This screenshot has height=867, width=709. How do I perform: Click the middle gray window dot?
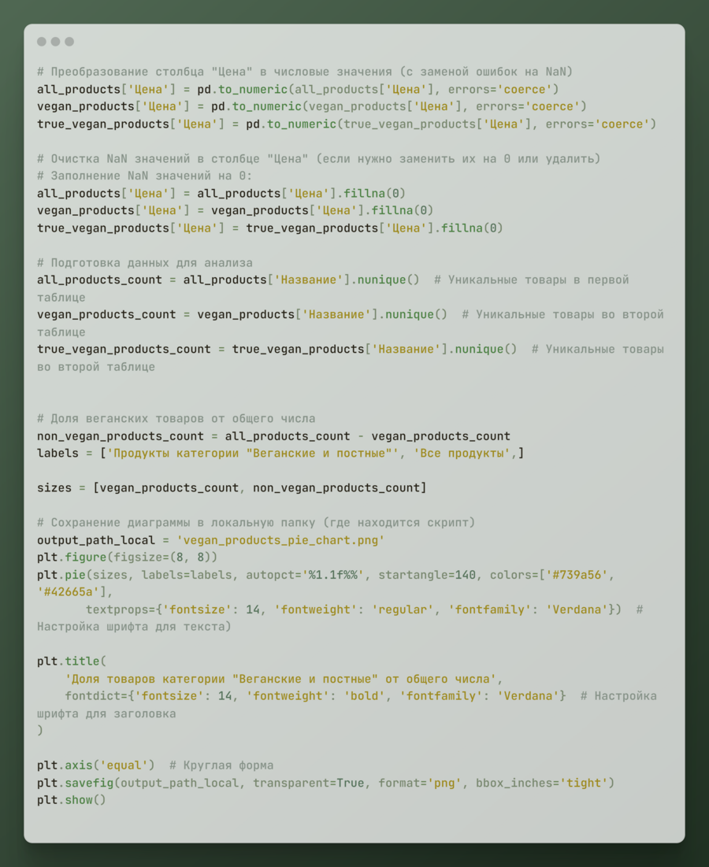55,42
